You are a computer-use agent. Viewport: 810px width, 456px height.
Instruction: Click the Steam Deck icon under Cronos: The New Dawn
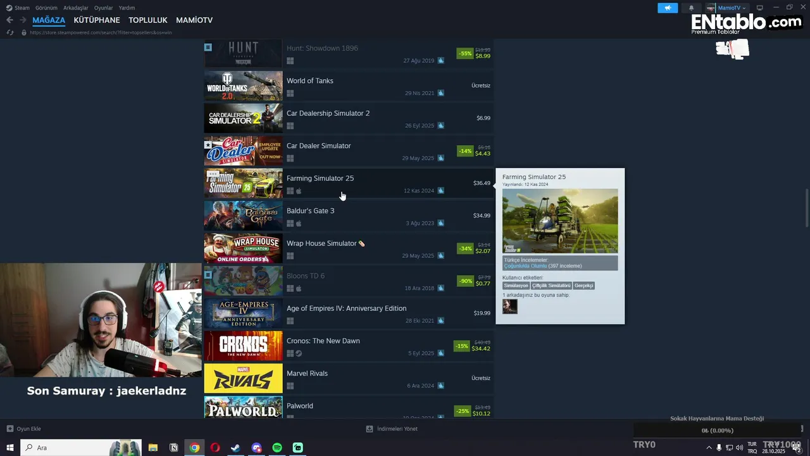pos(299,353)
